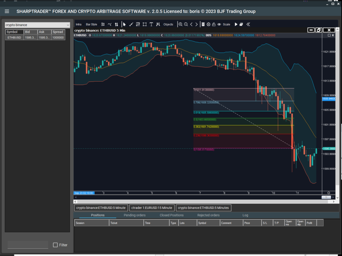
Task: Open chart settings gear icon
Action: point(208,24)
